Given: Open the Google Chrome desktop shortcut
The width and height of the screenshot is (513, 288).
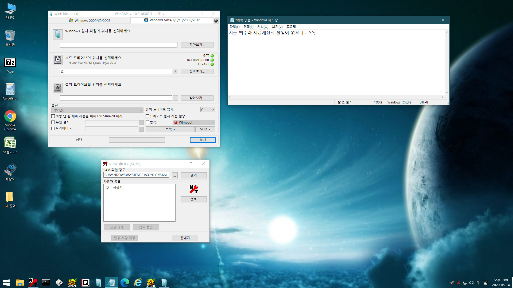Looking at the screenshot, I should (10, 121).
